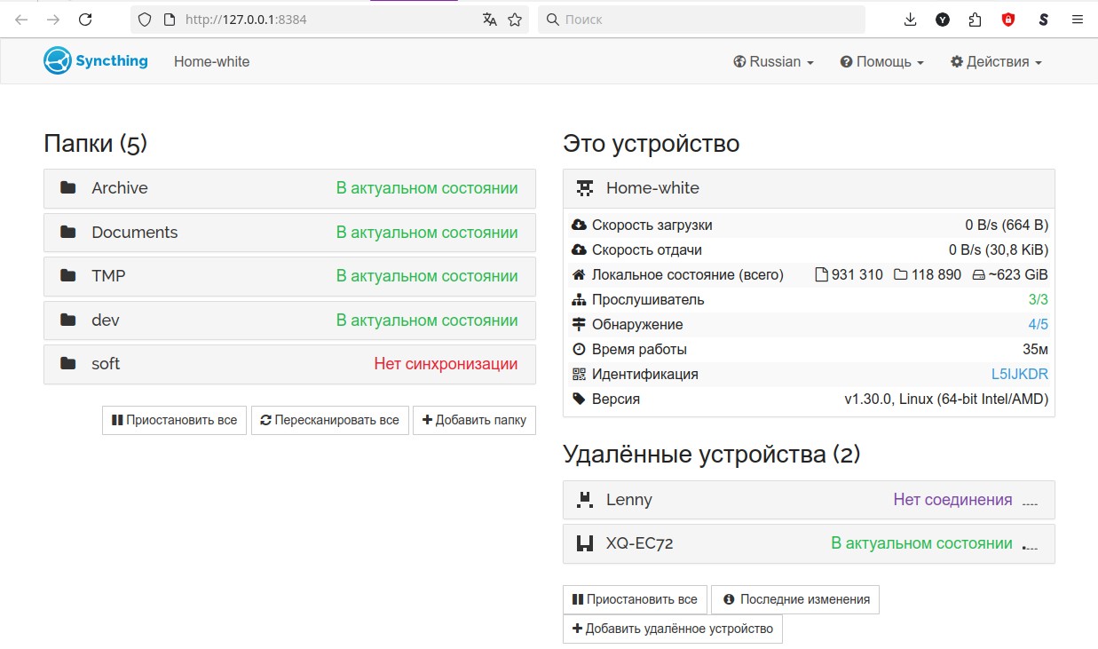Image resolution: width=1098 pixels, height=649 pixels.
Task: Click the 3/3 listeners value
Action: (1039, 300)
